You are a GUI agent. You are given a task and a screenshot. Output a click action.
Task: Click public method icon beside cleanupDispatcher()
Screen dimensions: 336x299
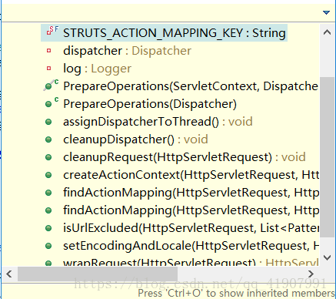(48, 139)
